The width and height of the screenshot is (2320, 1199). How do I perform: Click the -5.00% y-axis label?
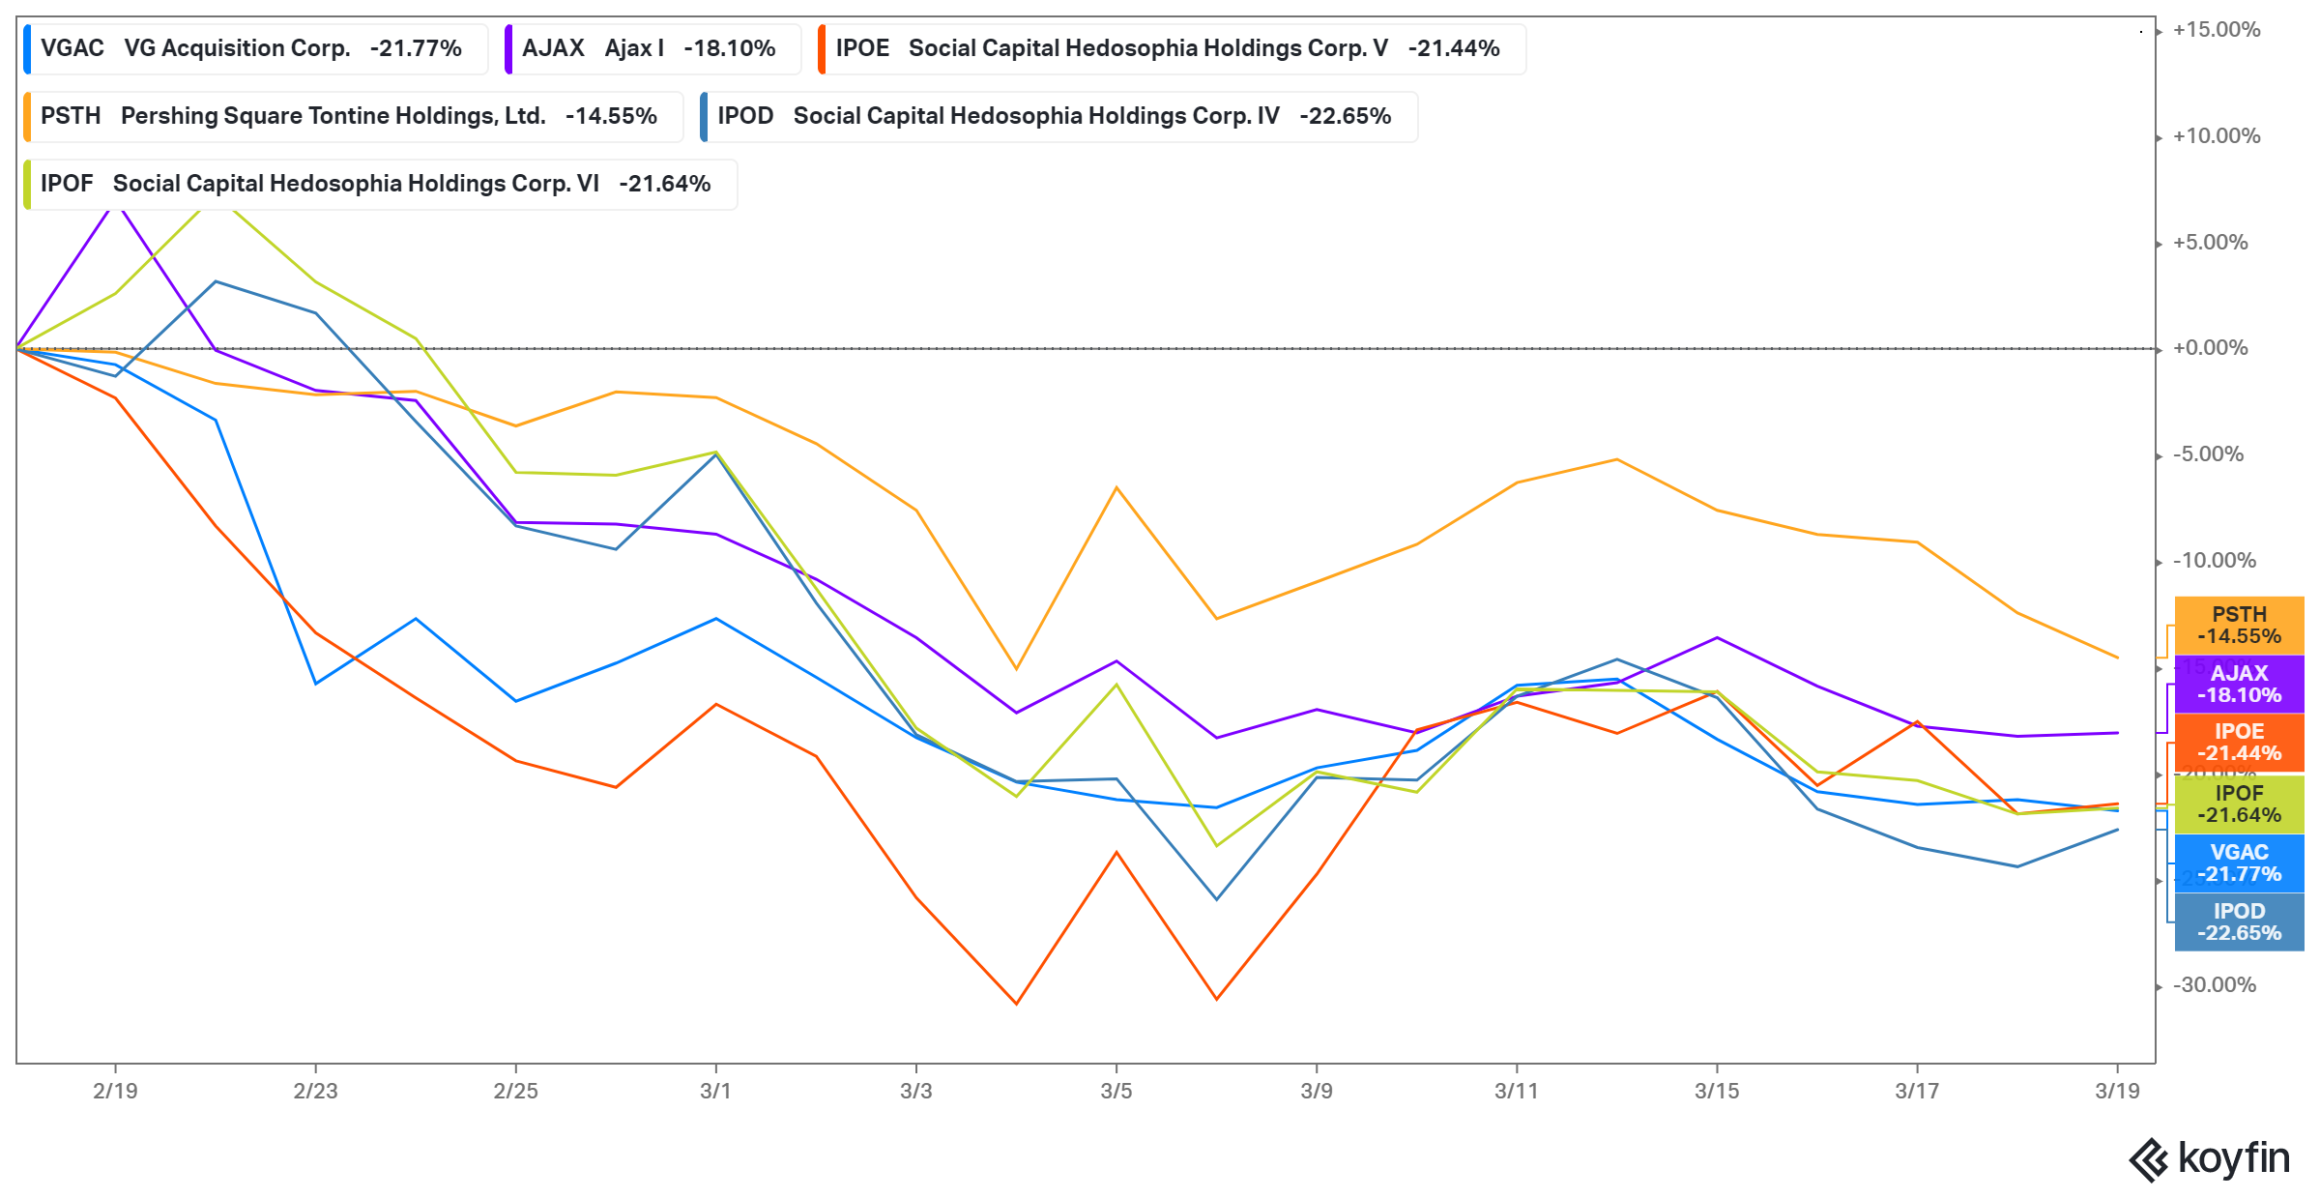pyautogui.click(x=2209, y=454)
